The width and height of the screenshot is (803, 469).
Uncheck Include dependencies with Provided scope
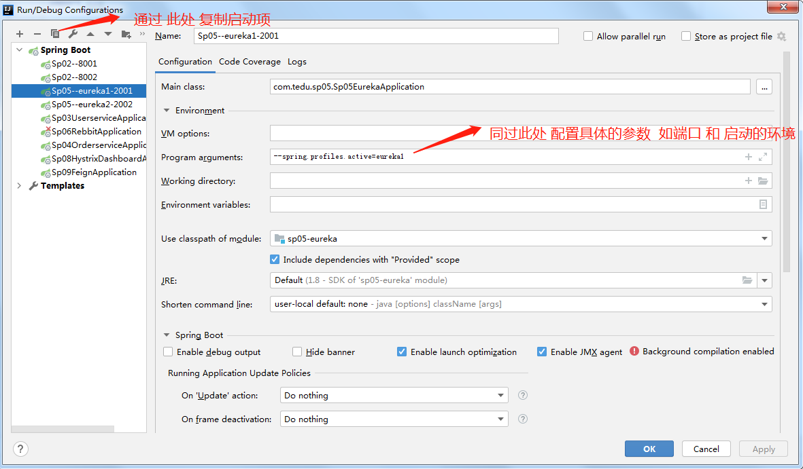point(275,259)
